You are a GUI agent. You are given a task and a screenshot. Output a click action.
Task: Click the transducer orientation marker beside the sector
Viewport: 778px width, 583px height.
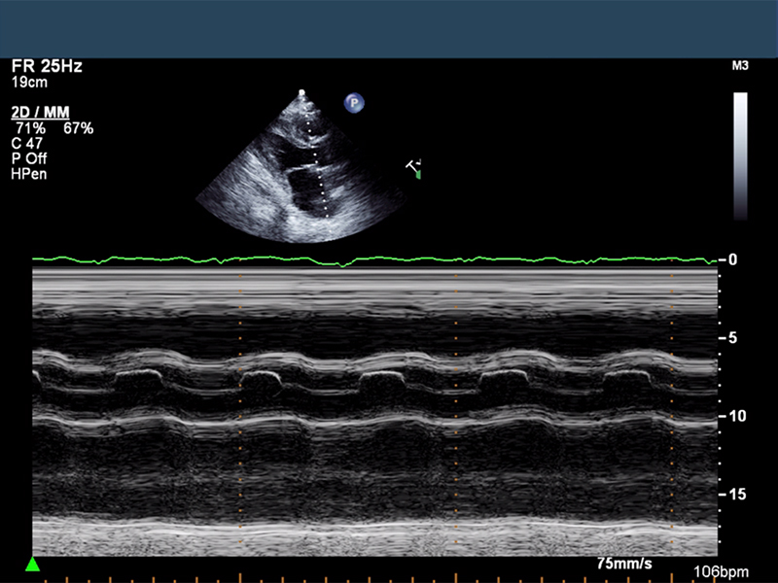pos(414,169)
